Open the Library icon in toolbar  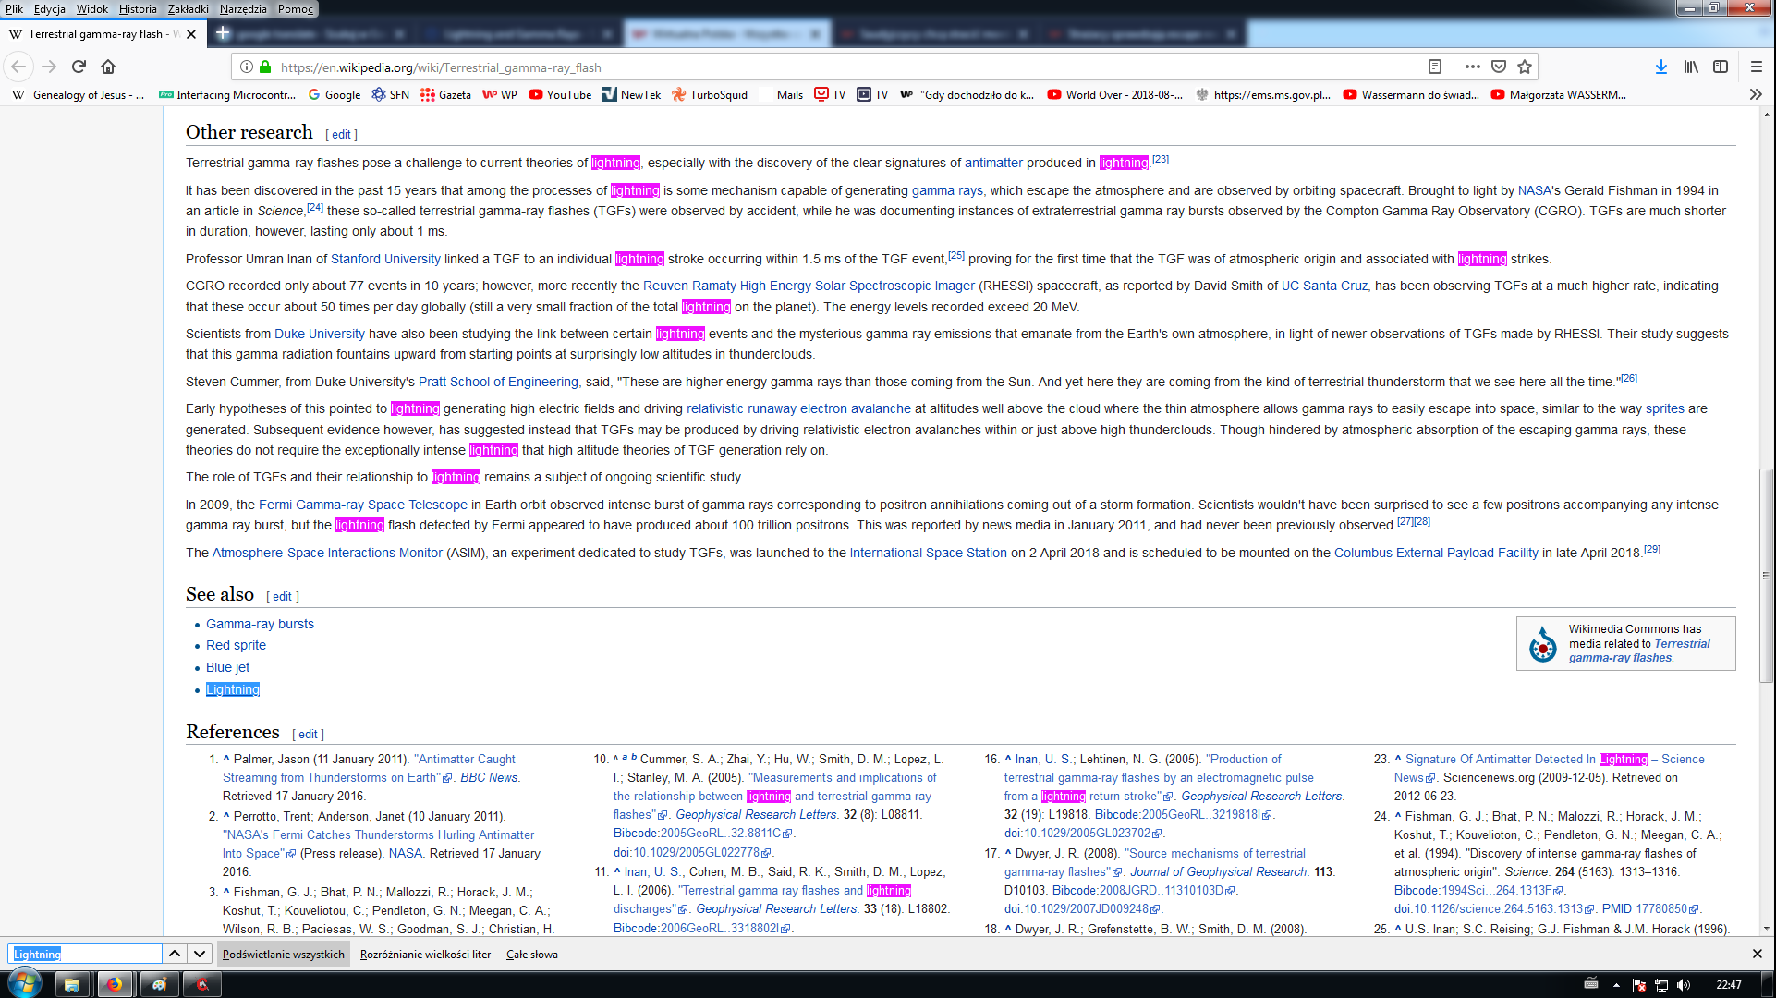tap(1691, 67)
